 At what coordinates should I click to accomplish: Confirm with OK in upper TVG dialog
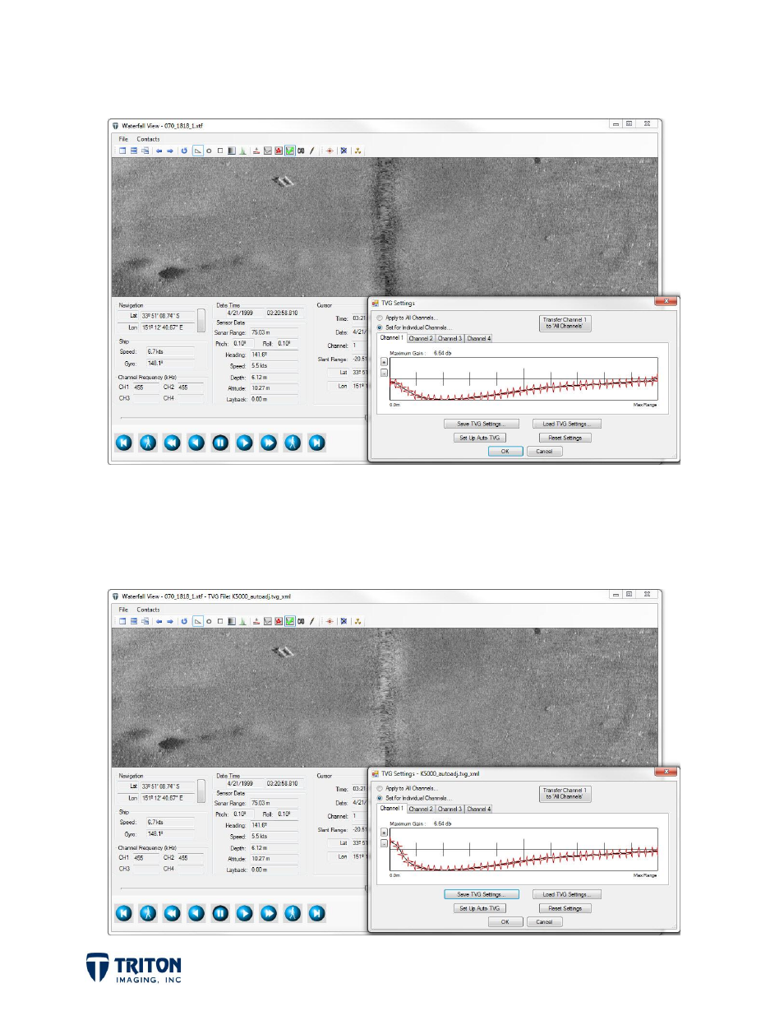coord(505,451)
